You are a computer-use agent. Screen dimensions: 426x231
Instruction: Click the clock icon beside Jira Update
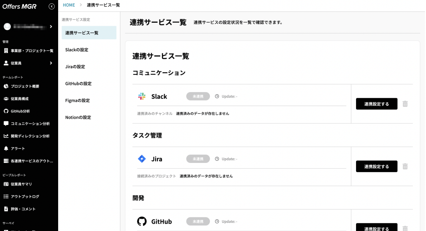tap(217, 159)
